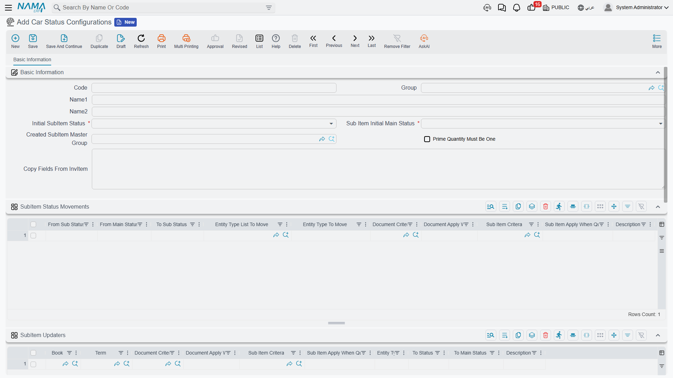Enable Prime Quantity Must Be One

(x=427, y=139)
